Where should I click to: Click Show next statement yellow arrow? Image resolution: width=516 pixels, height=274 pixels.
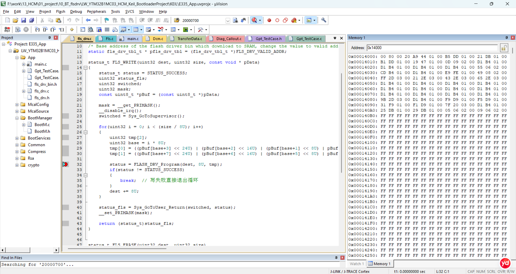(x=72, y=30)
